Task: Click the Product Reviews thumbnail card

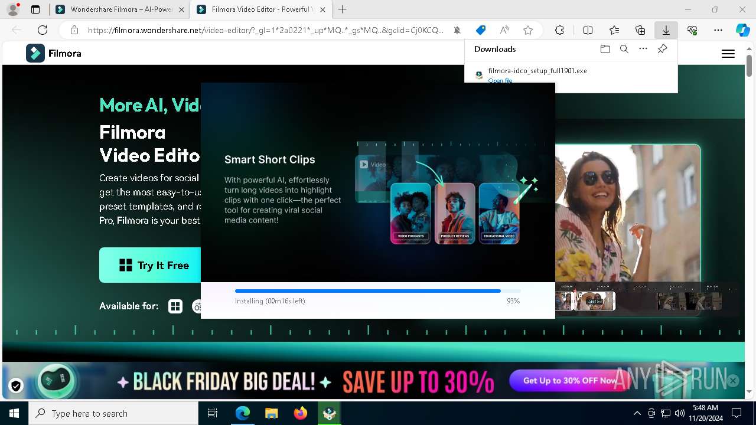Action: pos(455,213)
